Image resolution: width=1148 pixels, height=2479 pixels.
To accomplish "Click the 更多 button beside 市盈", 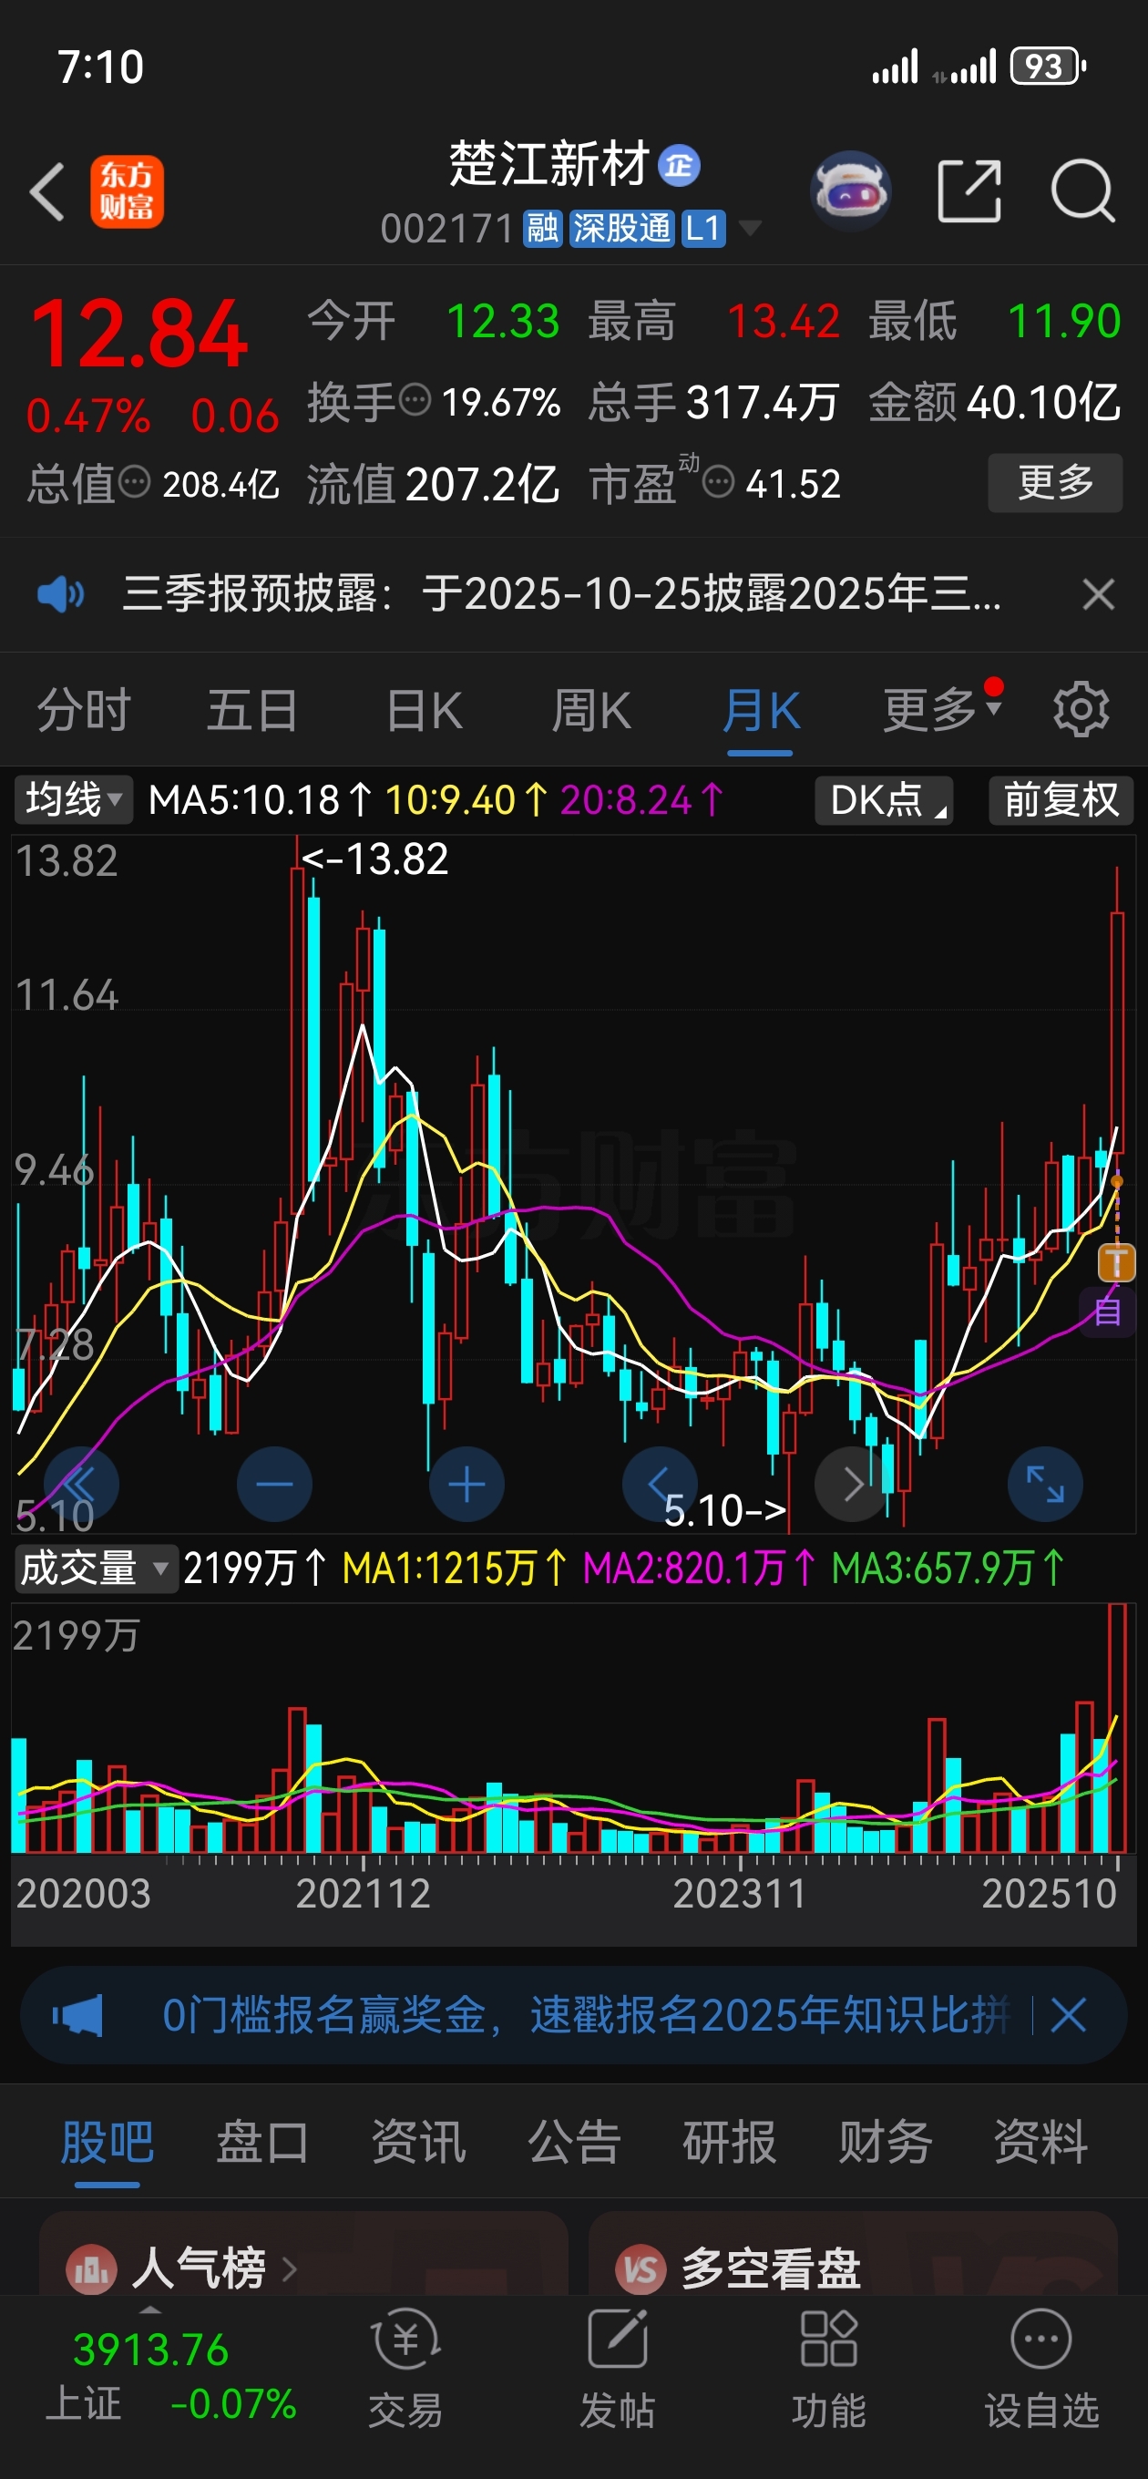I will point(1055,482).
